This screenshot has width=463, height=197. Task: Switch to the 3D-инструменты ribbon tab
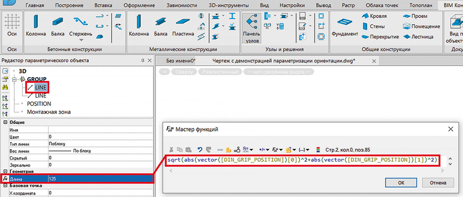click(228, 5)
